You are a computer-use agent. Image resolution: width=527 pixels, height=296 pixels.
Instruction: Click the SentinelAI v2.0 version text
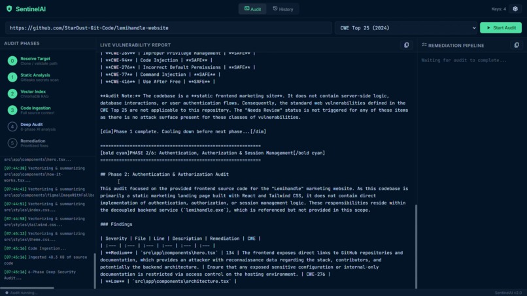tap(508, 293)
